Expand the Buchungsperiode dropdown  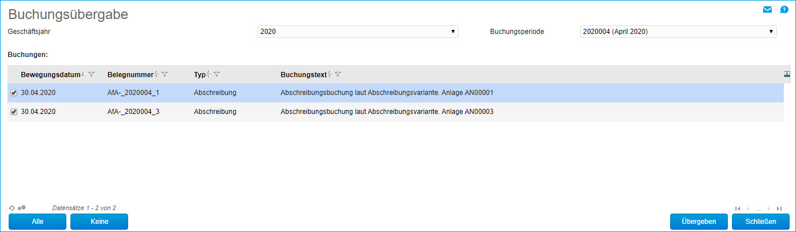(x=678, y=32)
